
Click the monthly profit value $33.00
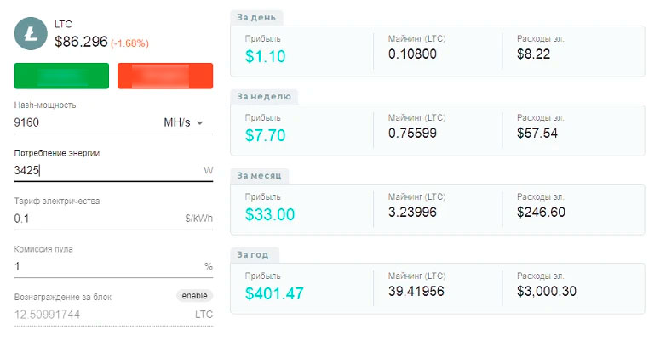[269, 214]
